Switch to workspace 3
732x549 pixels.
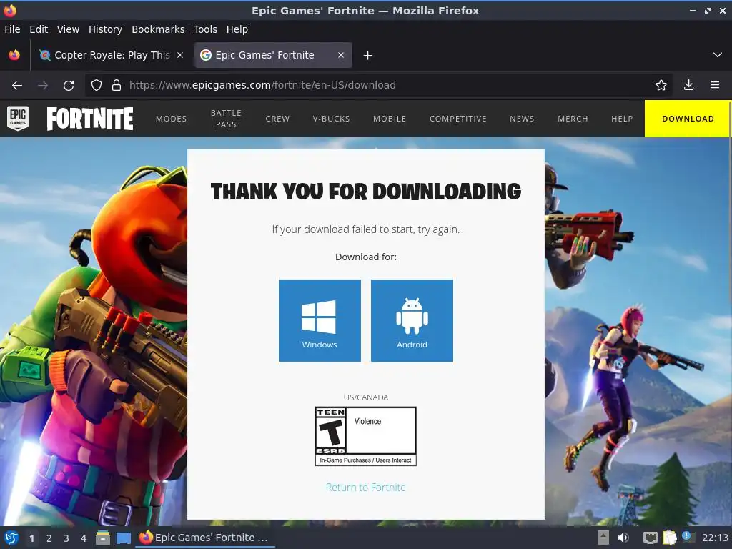tap(66, 538)
